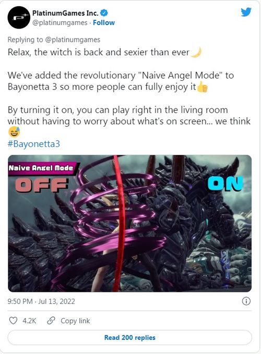Click the Naive Angel Mode banner in video

[x=42, y=168]
